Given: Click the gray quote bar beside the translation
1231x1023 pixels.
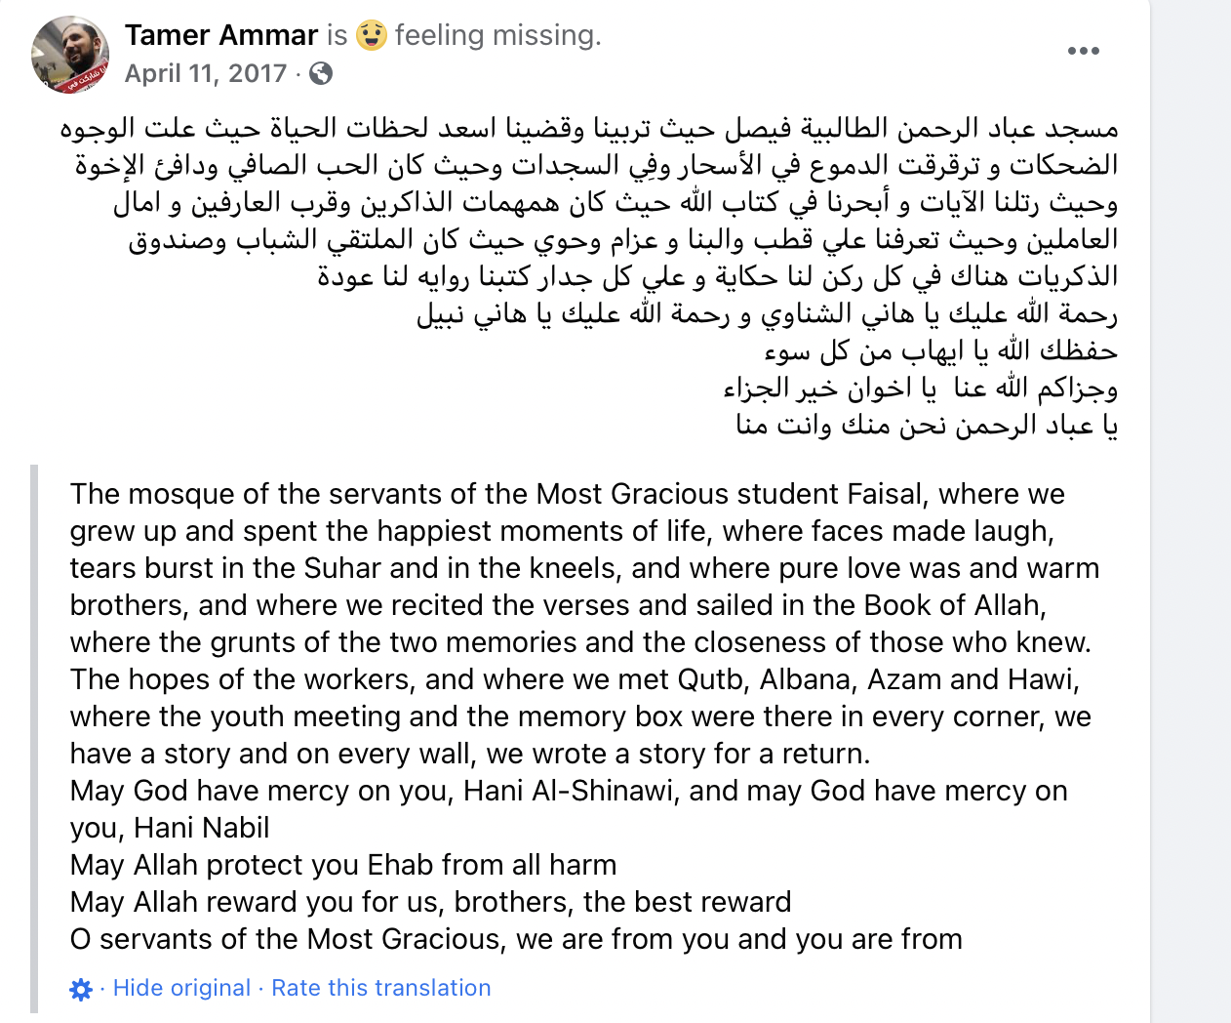Looking at the screenshot, I should (34, 739).
